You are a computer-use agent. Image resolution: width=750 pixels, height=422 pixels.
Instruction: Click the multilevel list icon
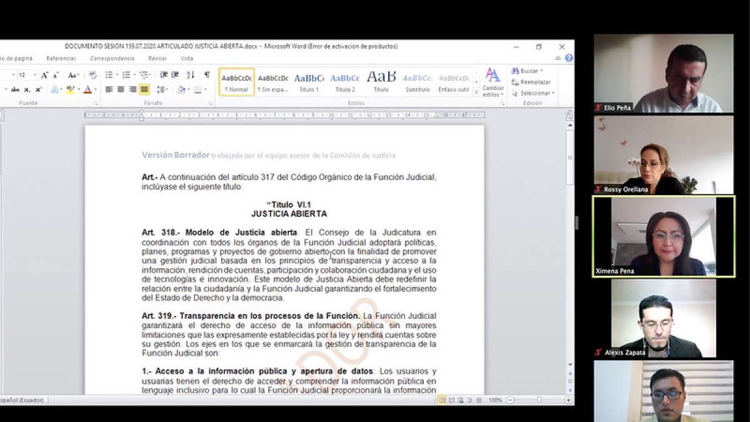[x=144, y=75]
